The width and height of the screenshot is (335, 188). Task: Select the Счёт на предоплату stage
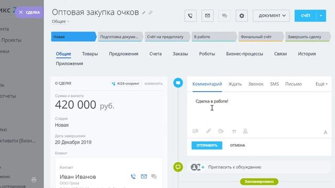point(167,37)
